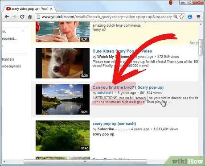
Task: Click the kitten video thumbnail
Action: 62,63
